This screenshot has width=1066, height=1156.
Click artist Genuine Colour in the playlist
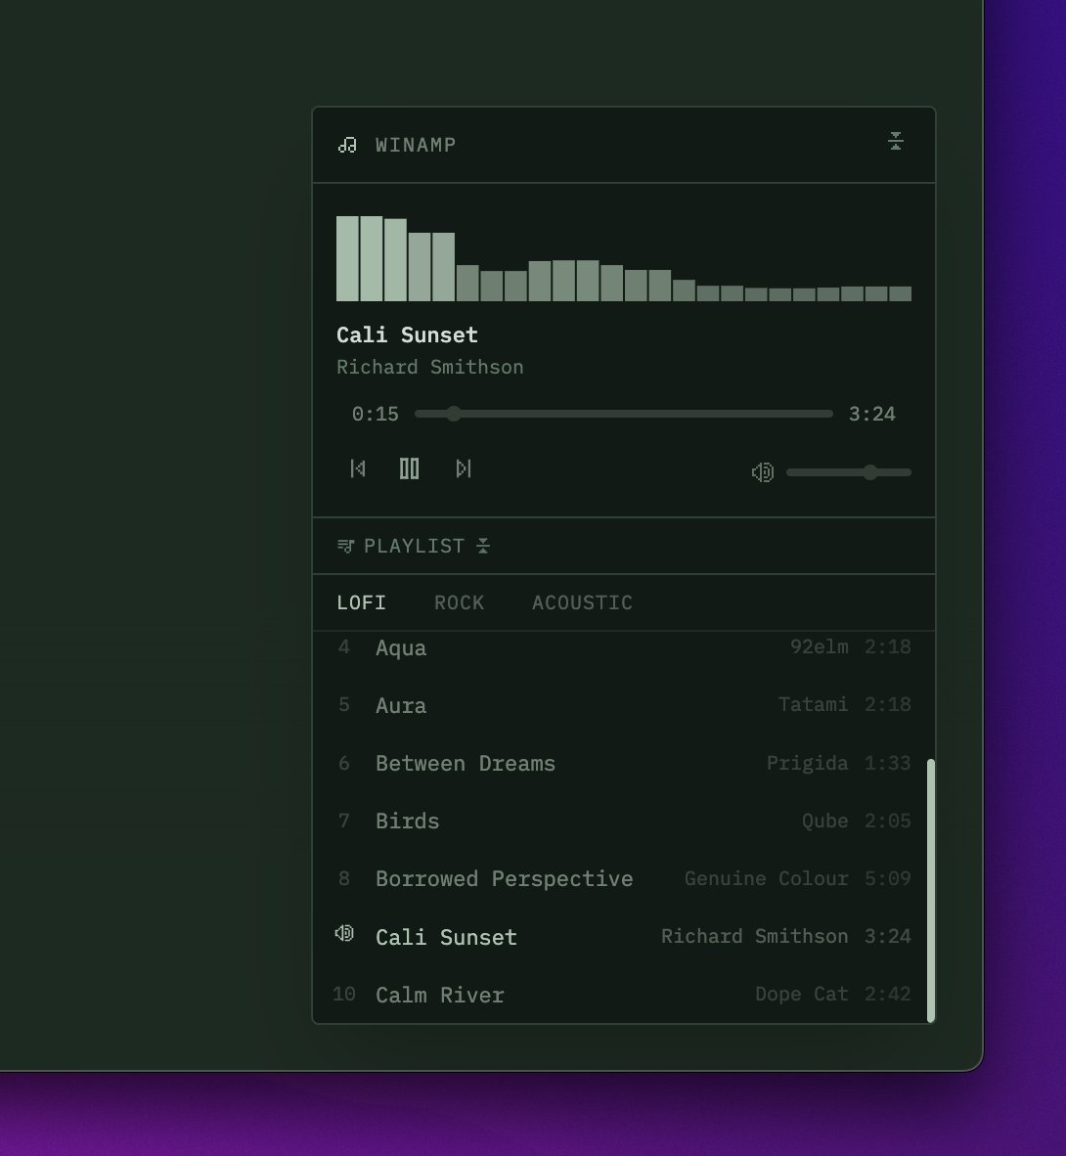coord(766,878)
